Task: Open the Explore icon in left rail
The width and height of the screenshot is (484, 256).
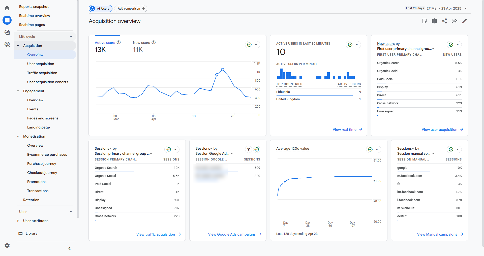Action: pos(7,32)
